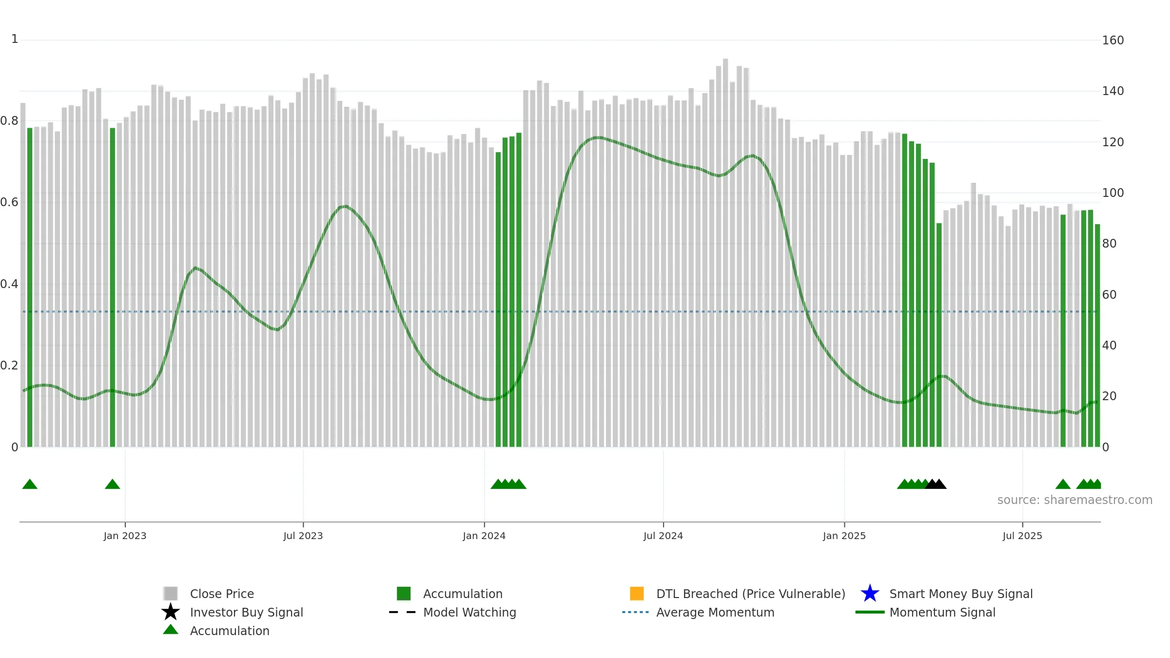Toggle the DTL Breached (Price Vulnerable) legend label
The width and height of the screenshot is (1170, 658).
point(751,594)
